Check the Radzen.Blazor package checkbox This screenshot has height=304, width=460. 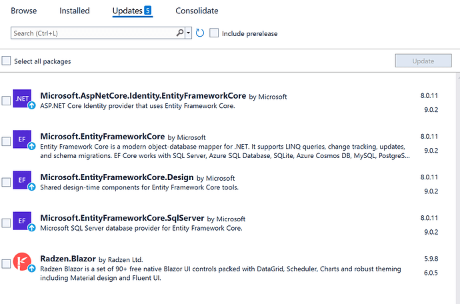6,264
